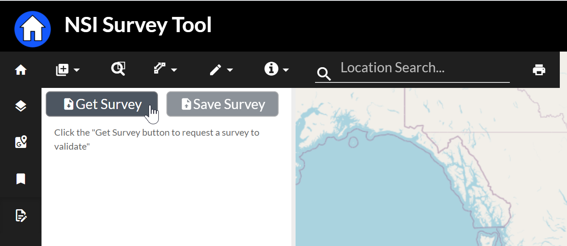
Task: Open the Layers panel from the sidebar
Action: tap(21, 106)
